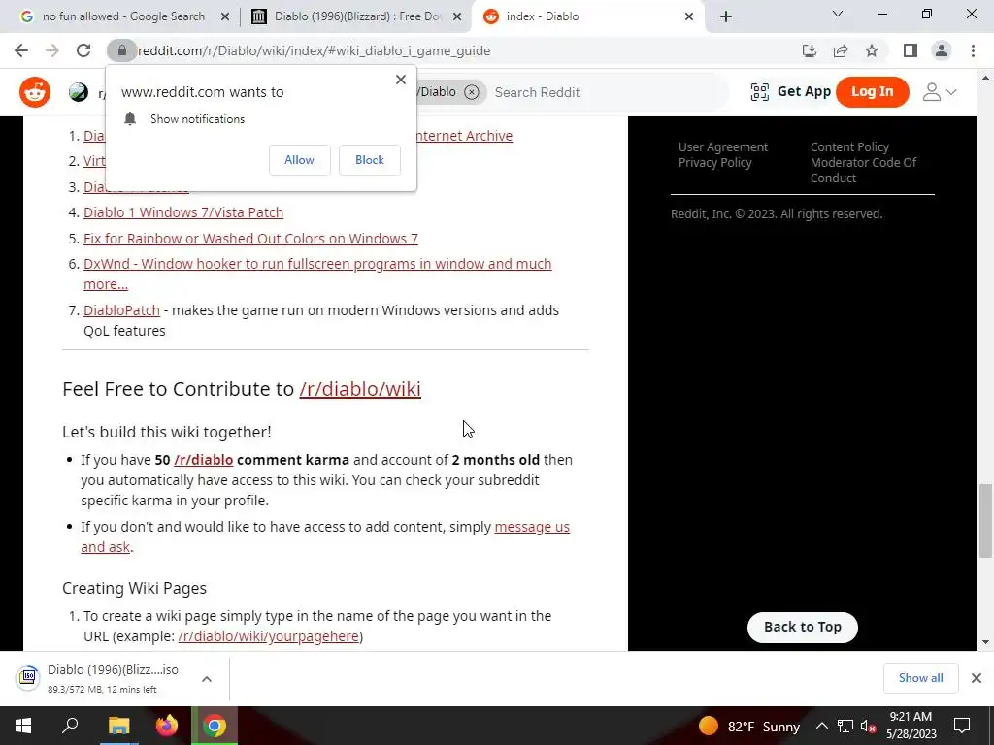Open /r/diablo/wiki/yourpagehere link

[269, 636]
